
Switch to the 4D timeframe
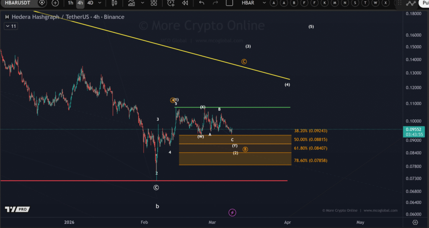pyautogui.click(x=90, y=3)
